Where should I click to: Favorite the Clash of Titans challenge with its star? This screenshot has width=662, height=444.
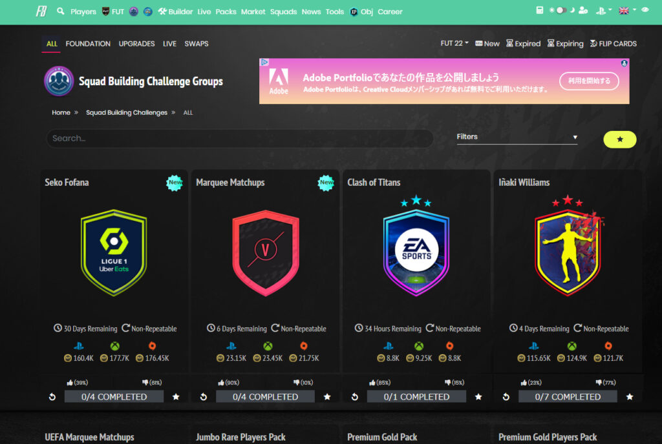(x=478, y=397)
